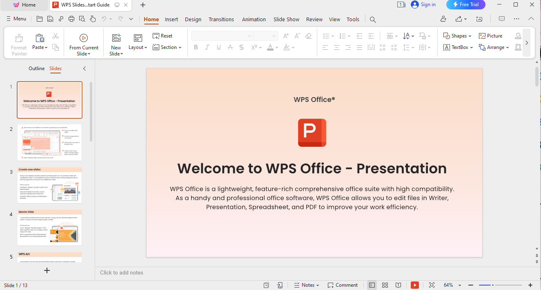Open the Picture insert tool
The image size is (541, 290).
pyautogui.click(x=491, y=36)
